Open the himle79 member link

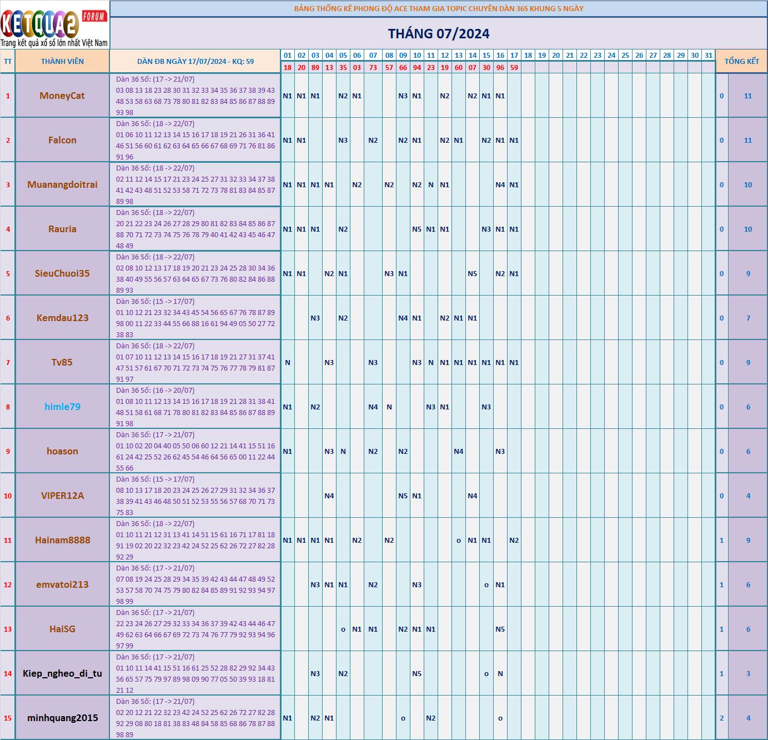(62, 407)
